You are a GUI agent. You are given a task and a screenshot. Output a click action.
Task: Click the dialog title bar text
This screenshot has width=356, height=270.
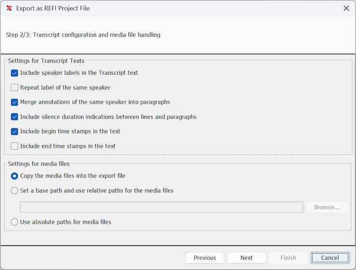click(x=53, y=8)
